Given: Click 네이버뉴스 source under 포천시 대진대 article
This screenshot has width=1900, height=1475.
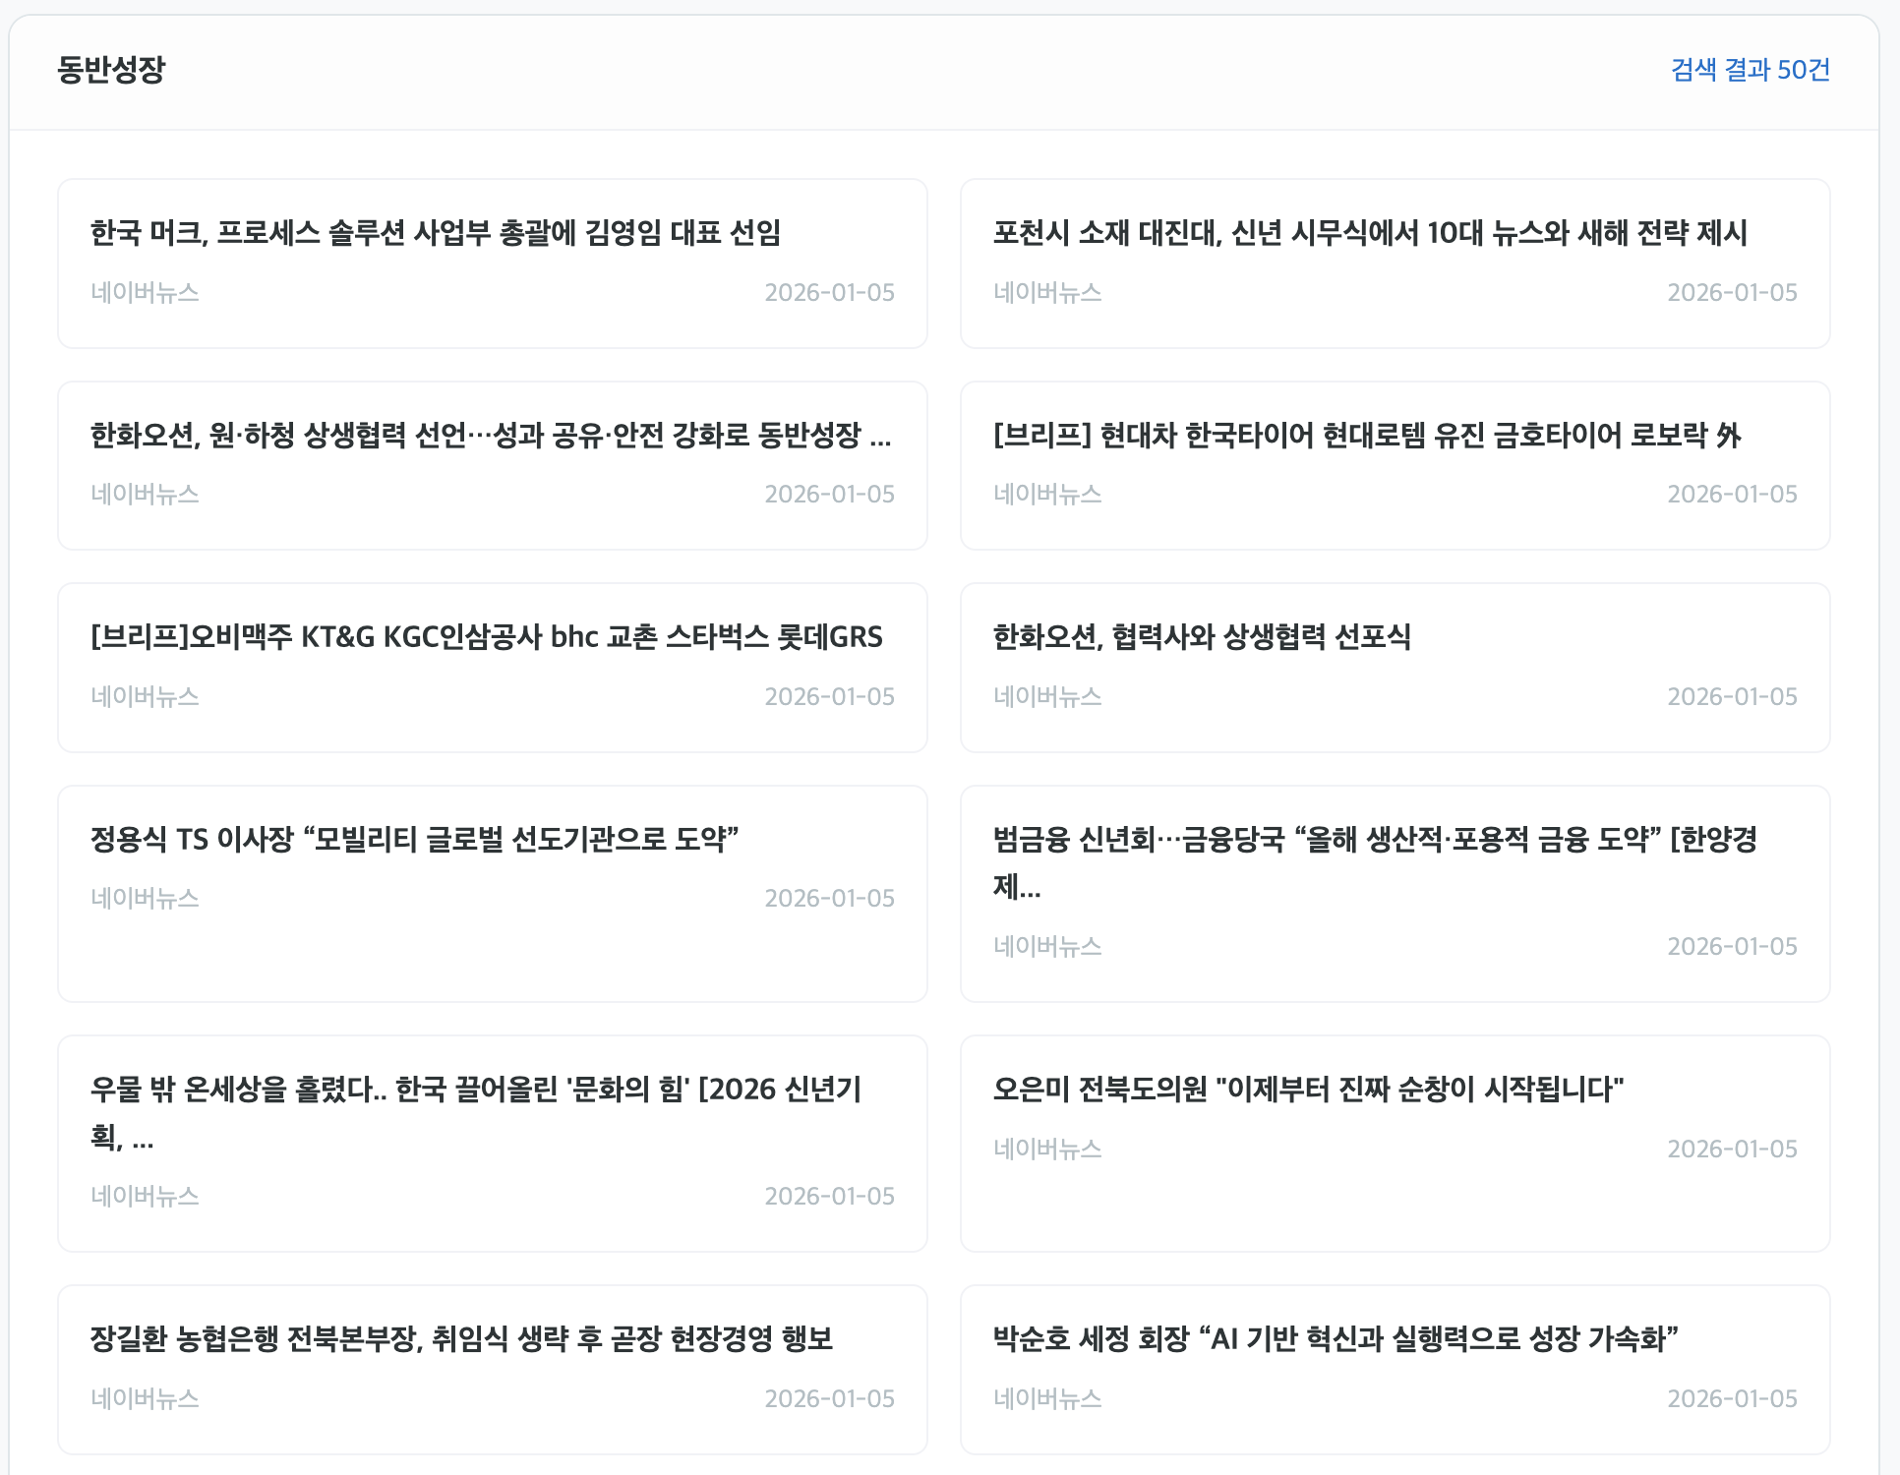Looking at the screenshot, I should (x=1047, y=293).
